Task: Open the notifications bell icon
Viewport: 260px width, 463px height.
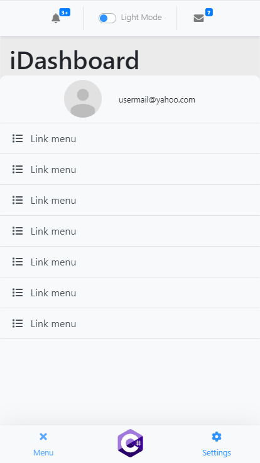Action: point(56,18)
